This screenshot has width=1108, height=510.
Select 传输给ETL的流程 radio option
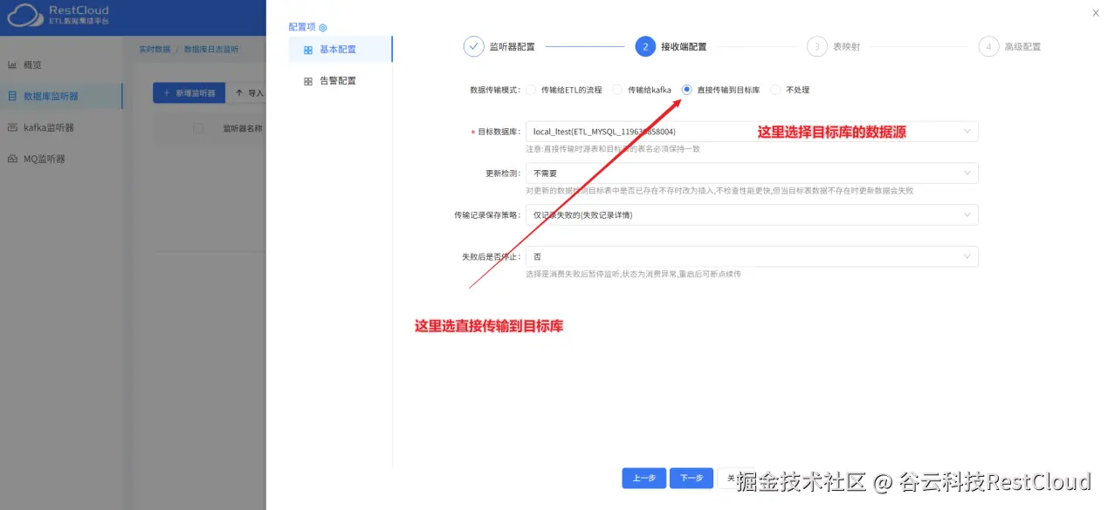pos(531,90)
